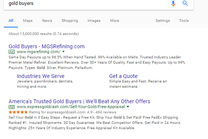Click the magnifying glass search button
The image size is (208, 139).
tap(185, 3)
